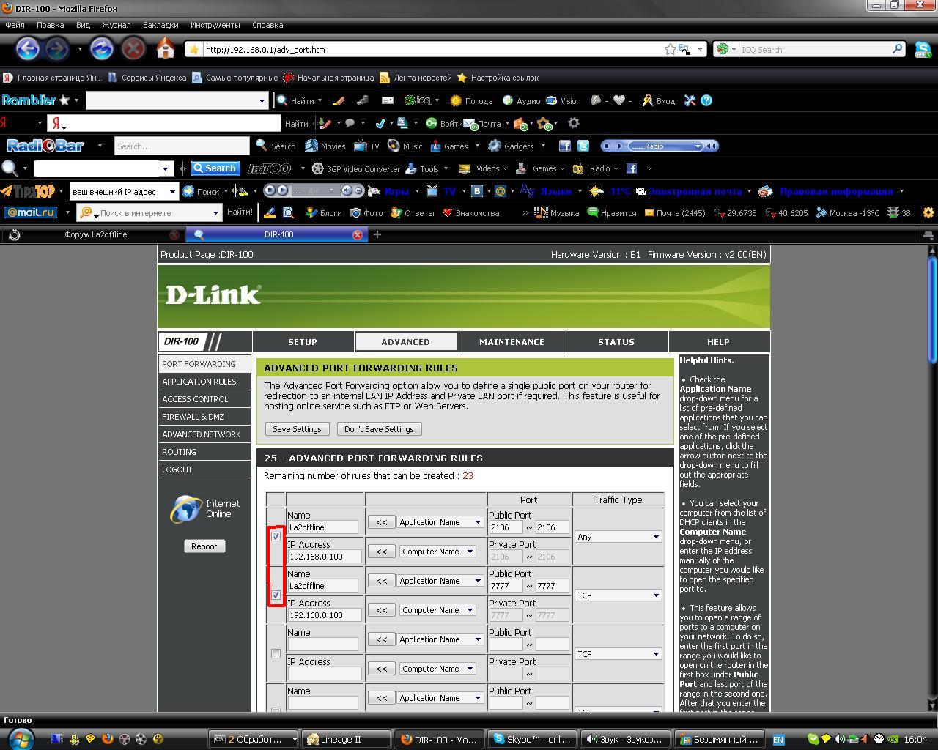Click the Yandex toolbar gear icon

[x=574, y=123]
